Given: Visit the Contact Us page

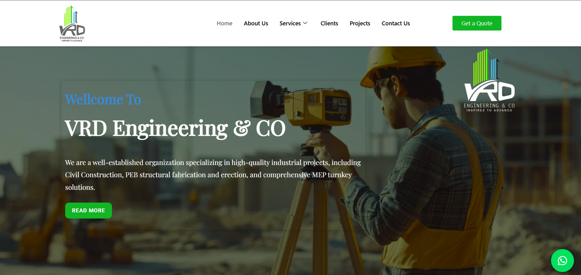Looking at the screenshot, I should (396, 23).
